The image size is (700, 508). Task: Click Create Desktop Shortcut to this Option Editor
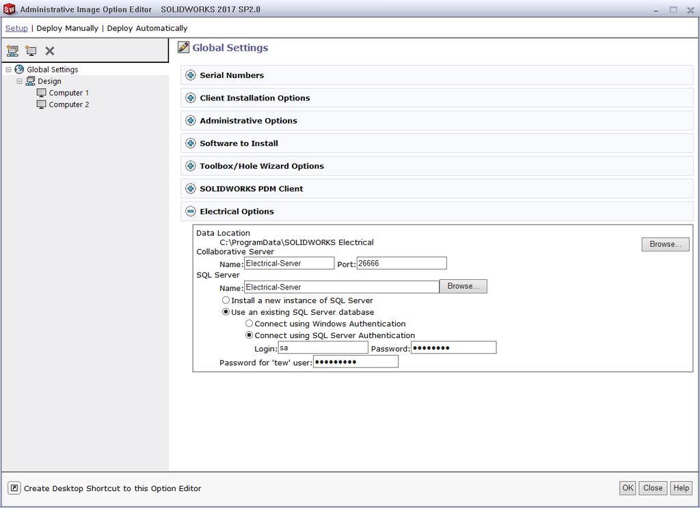113,488
